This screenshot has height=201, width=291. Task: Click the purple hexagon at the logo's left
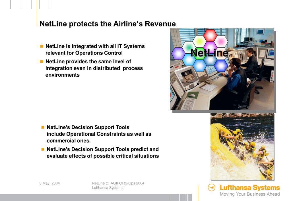[178, 54]
